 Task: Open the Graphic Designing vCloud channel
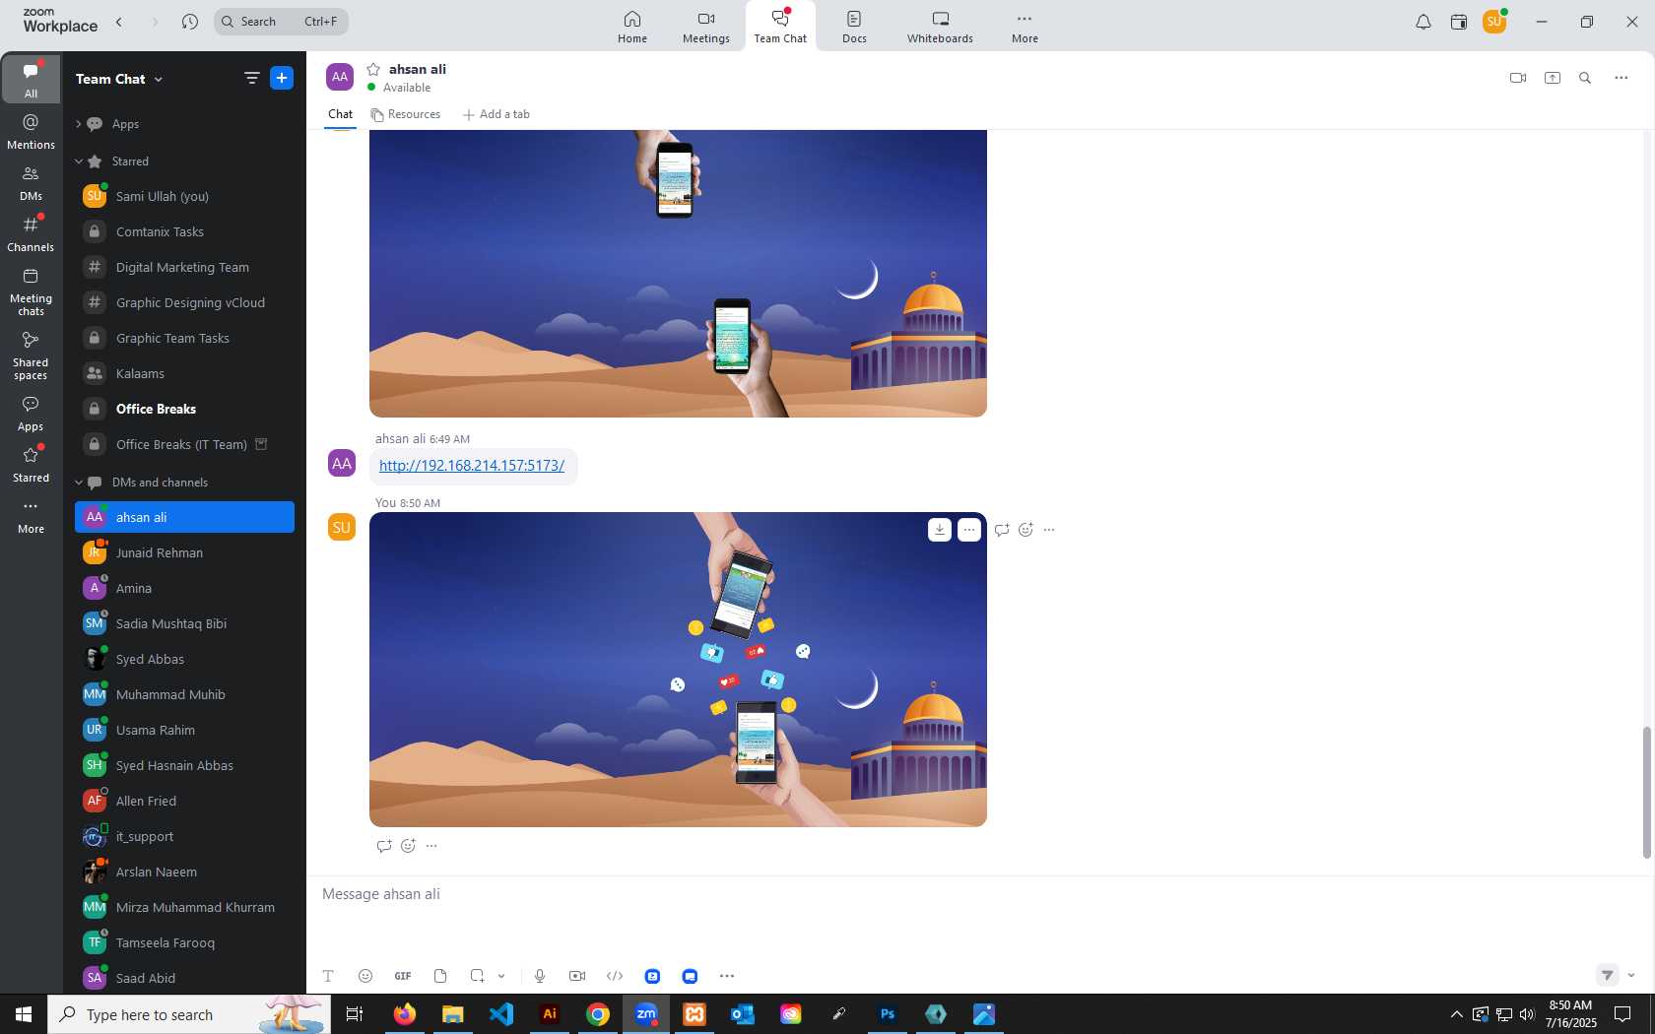[x=184, y=302]
